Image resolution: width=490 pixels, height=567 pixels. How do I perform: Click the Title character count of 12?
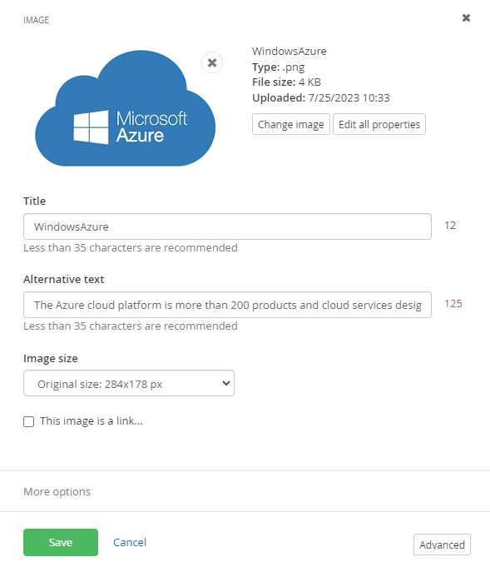pyautogui.click(x=450, y=226)
